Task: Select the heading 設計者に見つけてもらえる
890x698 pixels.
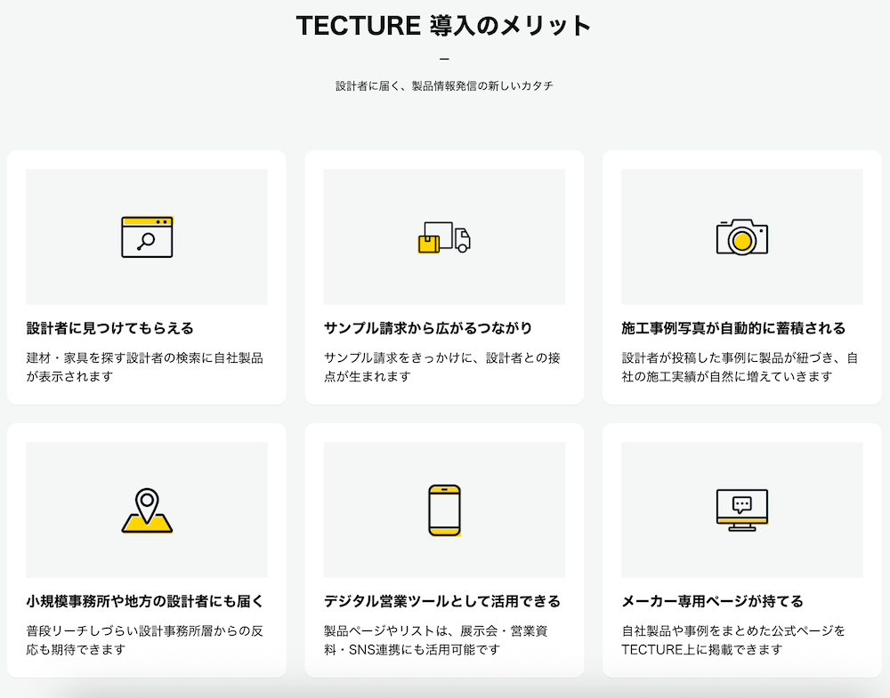Action: pyautogui.click(x=110, y=328)
